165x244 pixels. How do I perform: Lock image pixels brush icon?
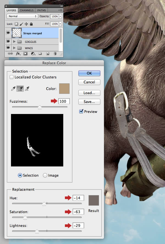(x=21, y=24)
